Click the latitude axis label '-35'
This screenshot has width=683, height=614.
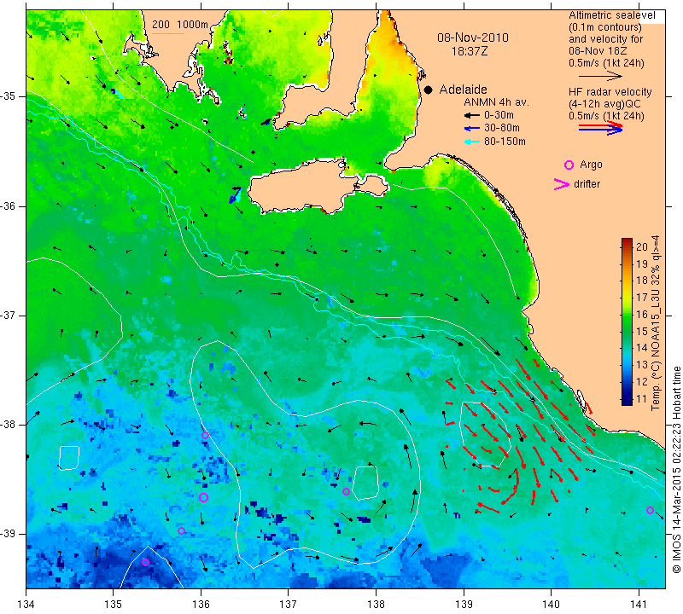tap(9, 96)
